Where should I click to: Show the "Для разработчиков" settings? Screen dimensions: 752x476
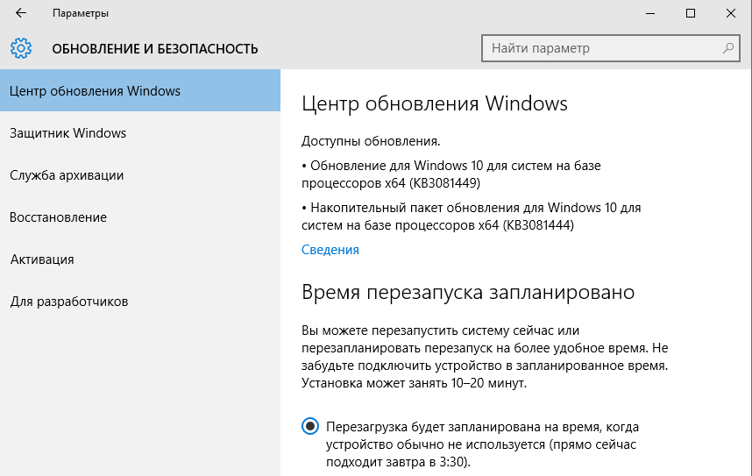pyautogui.click(x=69, y=302)
